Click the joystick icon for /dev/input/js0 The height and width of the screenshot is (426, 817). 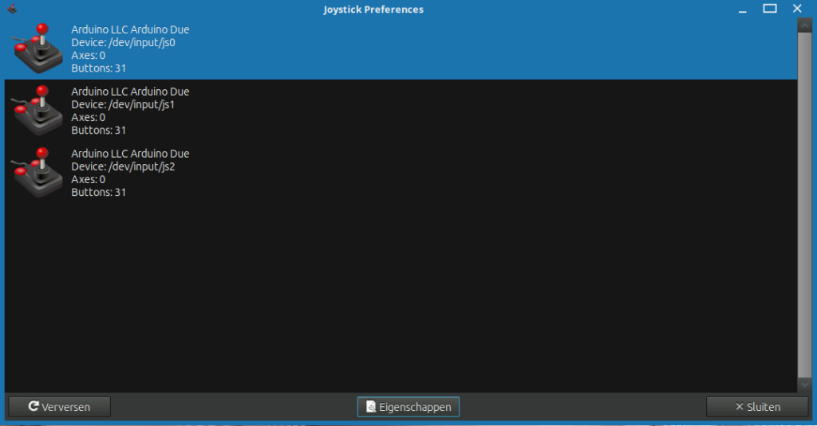click(38, 49)
